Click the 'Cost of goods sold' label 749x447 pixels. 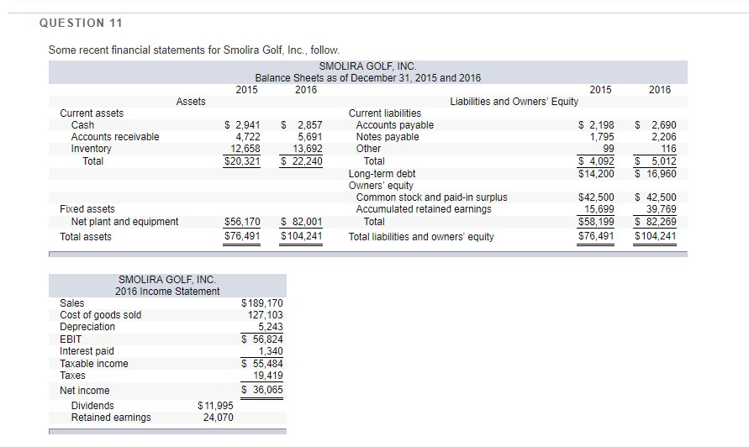(x=100, y=315)
